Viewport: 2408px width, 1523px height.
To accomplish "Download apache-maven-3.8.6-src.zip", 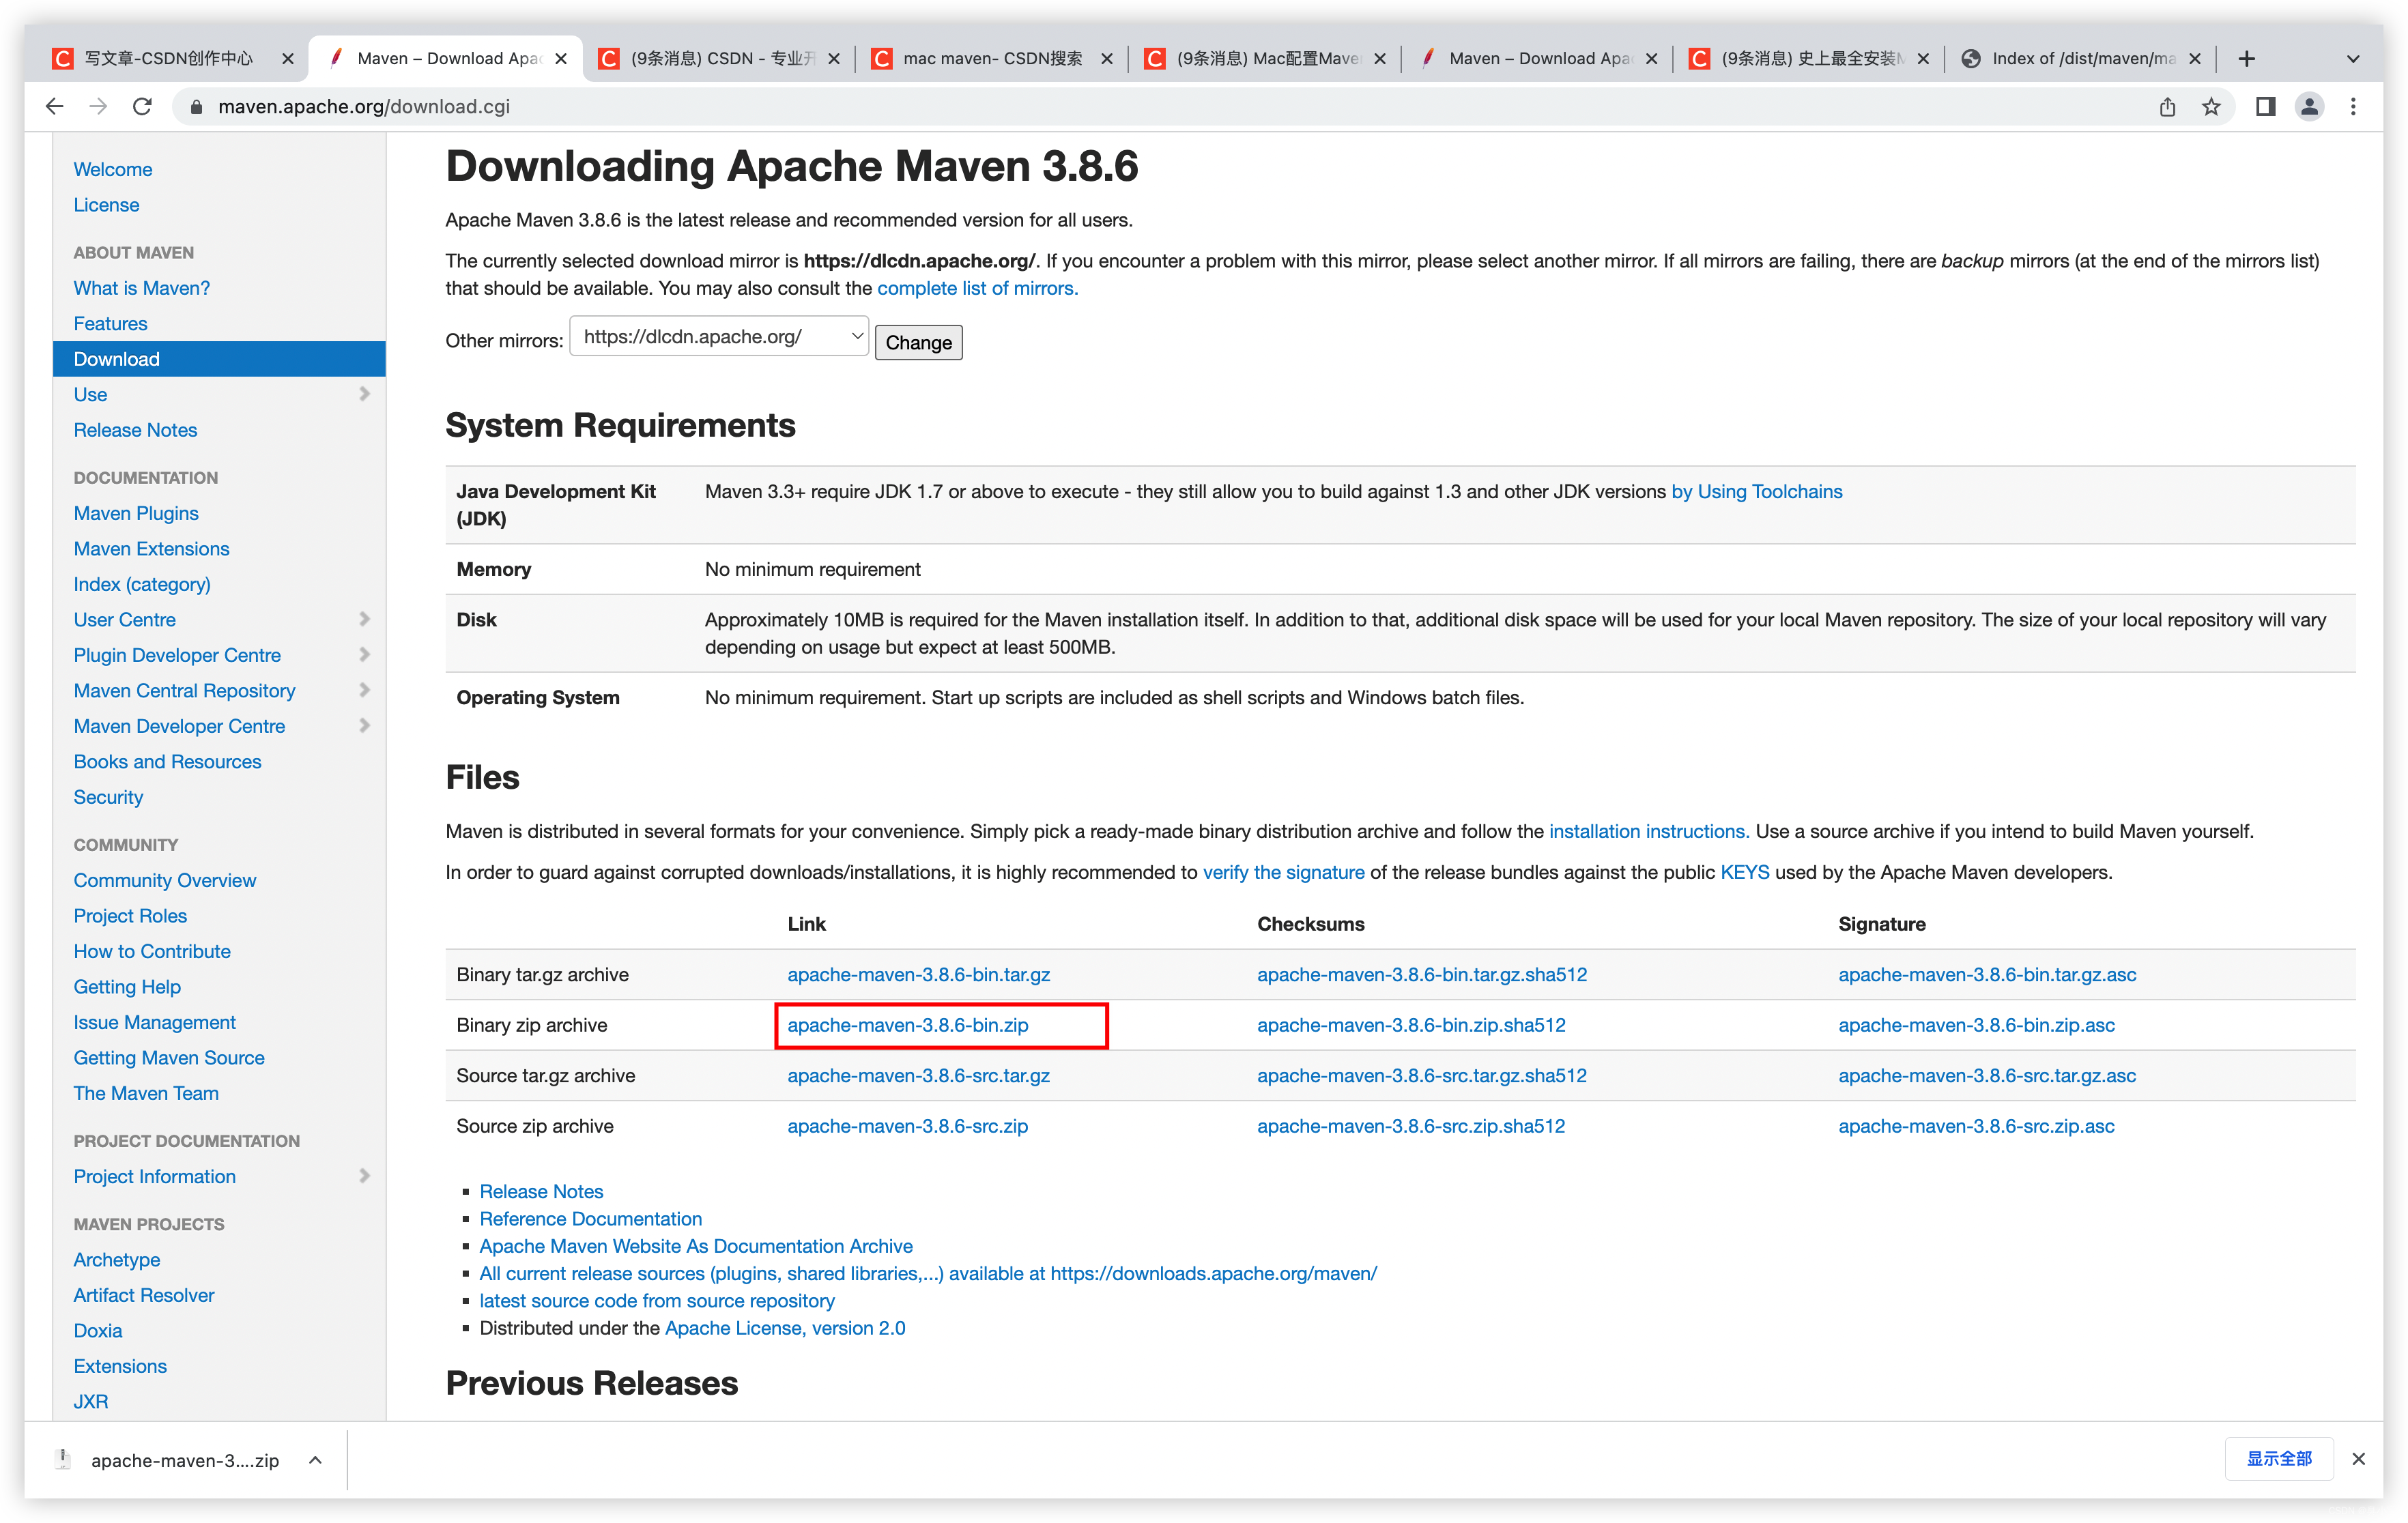I will 907,1126.
